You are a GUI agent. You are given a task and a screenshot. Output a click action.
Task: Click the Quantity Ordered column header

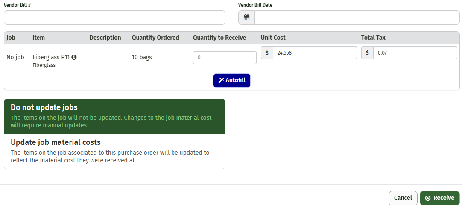(155, 38)
